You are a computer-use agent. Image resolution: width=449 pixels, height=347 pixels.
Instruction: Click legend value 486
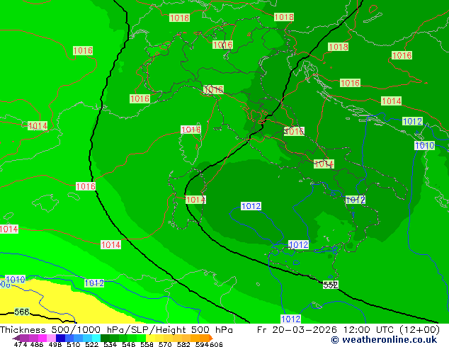coord(37,344)
